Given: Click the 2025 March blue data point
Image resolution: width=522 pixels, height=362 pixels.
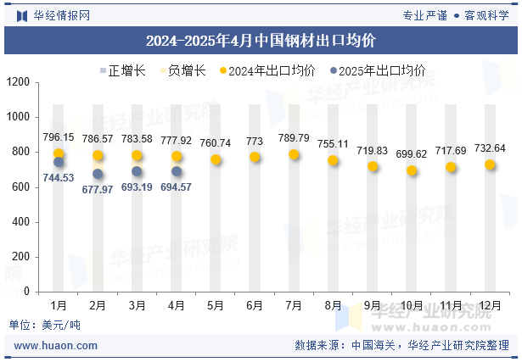Looking at the screenshot, I should point(137,171).
